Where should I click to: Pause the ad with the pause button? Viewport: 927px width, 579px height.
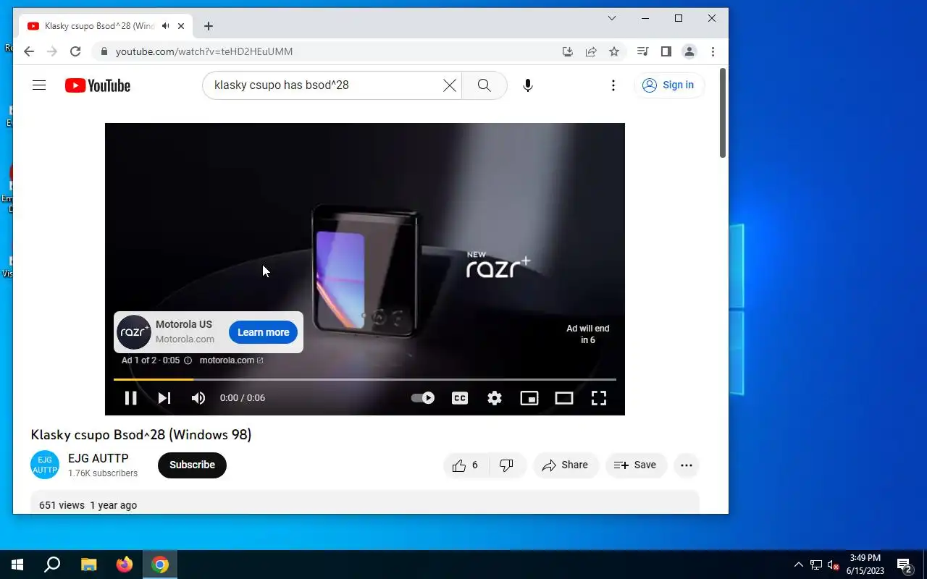(x=130, y=397)
